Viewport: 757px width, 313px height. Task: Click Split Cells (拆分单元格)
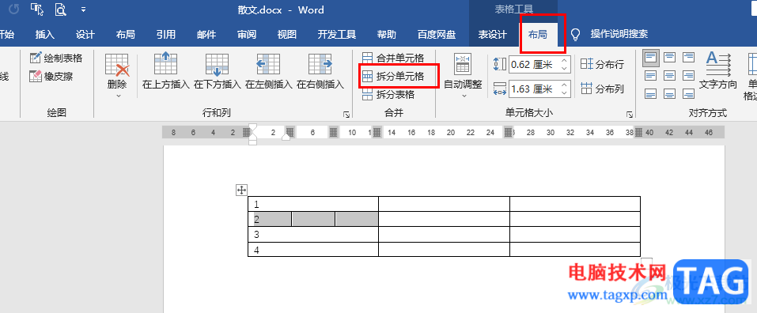click(x=393, y=76)
